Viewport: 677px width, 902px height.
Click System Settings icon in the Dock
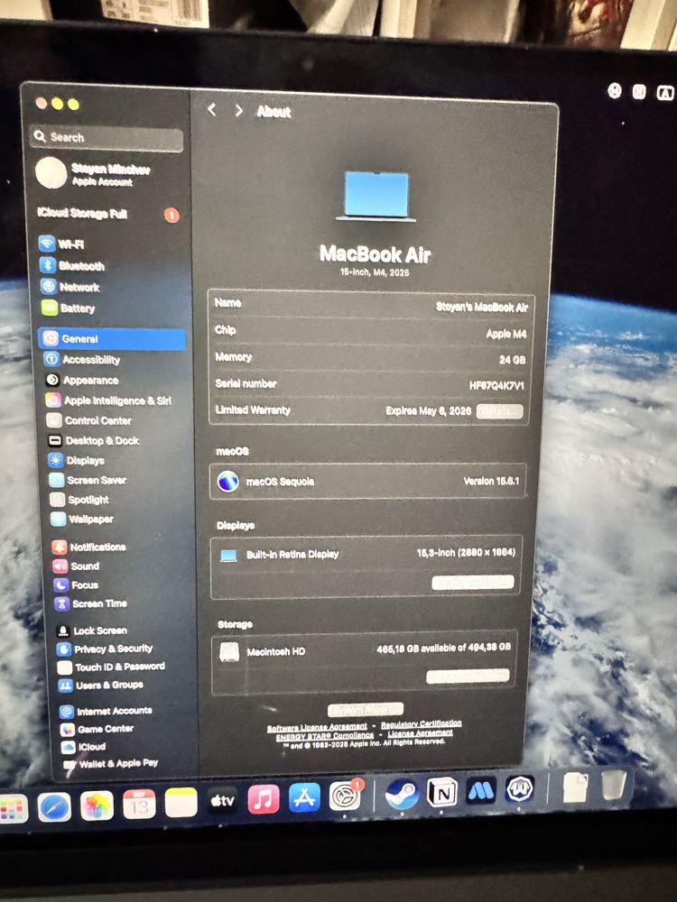(346, 796)
